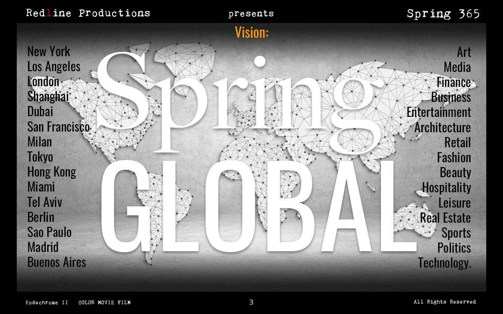
Task: Click the Technology industry label
Action: 444,263
